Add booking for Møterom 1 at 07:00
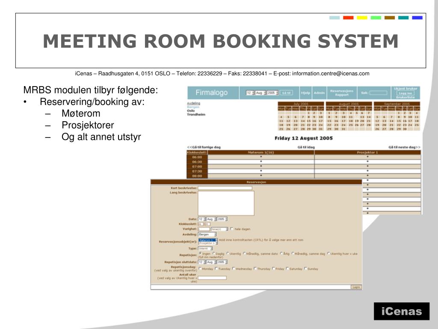438x329 pixels. (261, 166)
